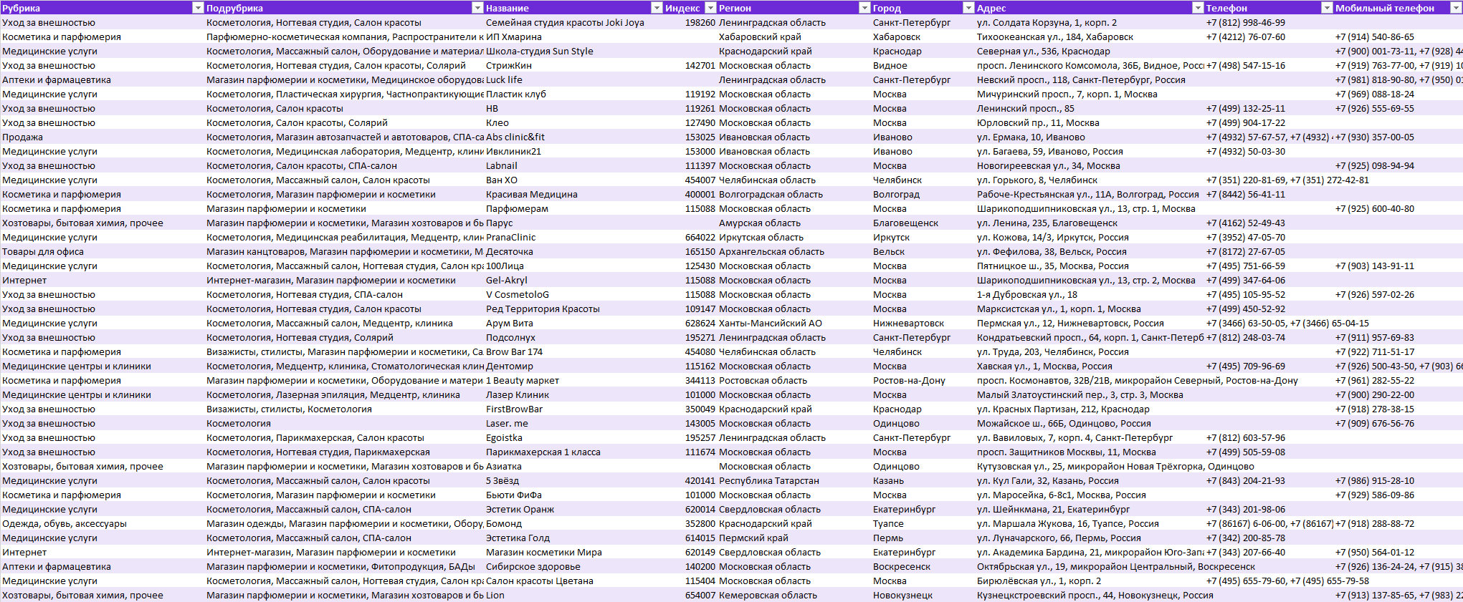Open the Подрубрика column filter dropdown

[x=477, y=8]
